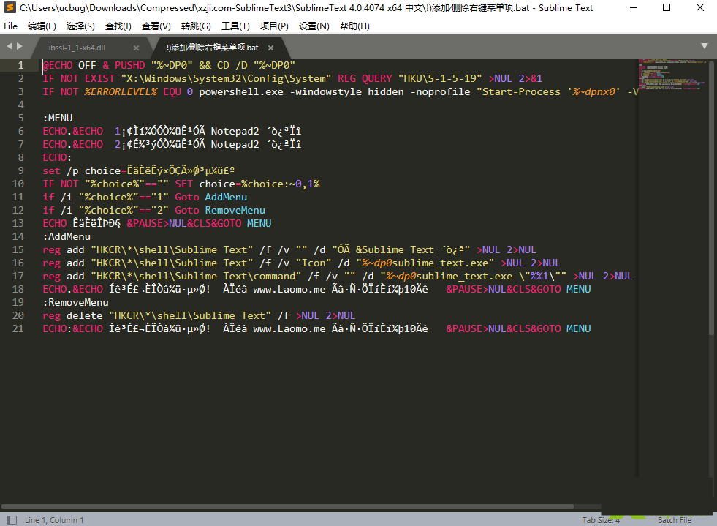This screenshot has width=717, height=526.
Task: Click the :MENU label on line 5
Action: pyautogui.click(x=58, y=118)
